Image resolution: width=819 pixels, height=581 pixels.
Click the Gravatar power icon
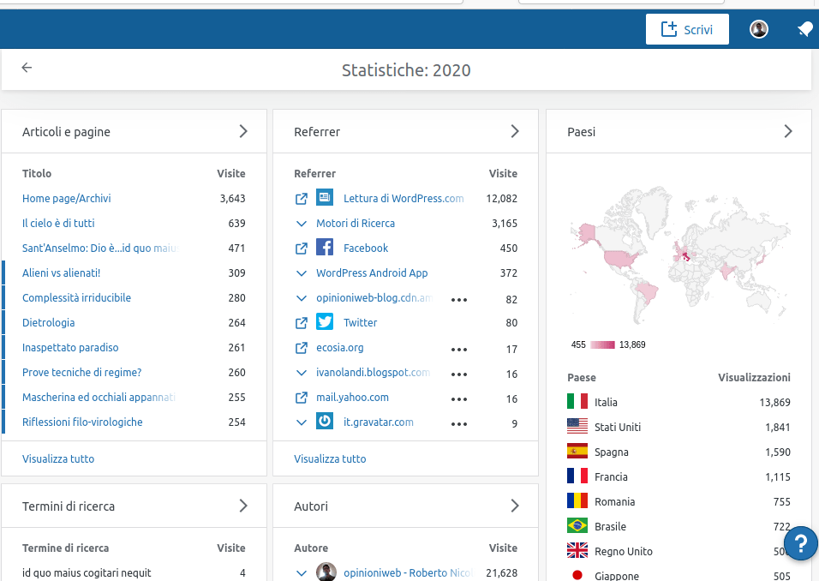(325, 422)
